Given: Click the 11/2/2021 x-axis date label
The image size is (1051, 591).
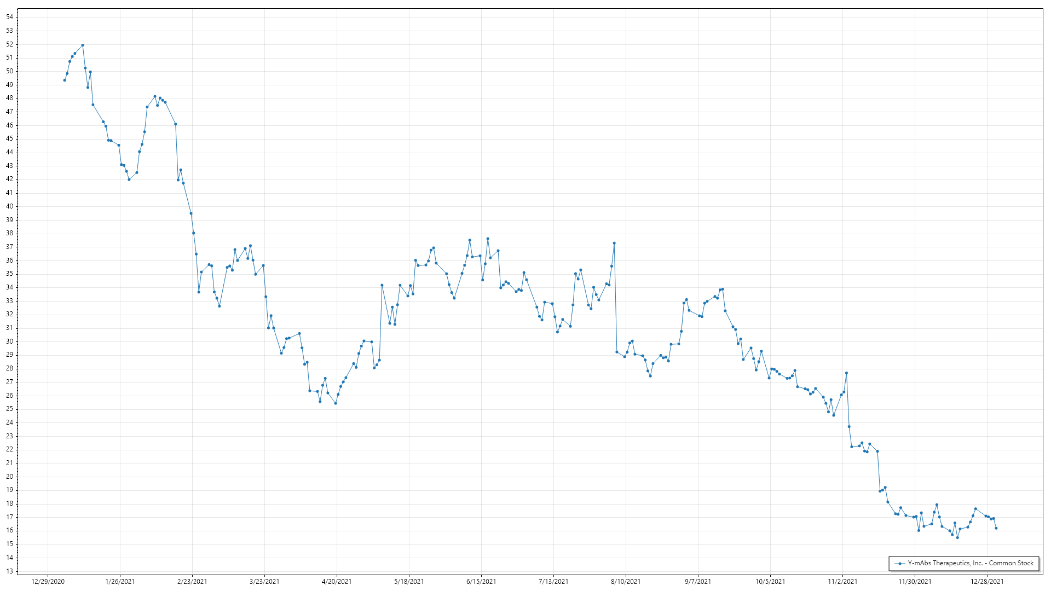Looking at the screenshot, I should point(842,582).
